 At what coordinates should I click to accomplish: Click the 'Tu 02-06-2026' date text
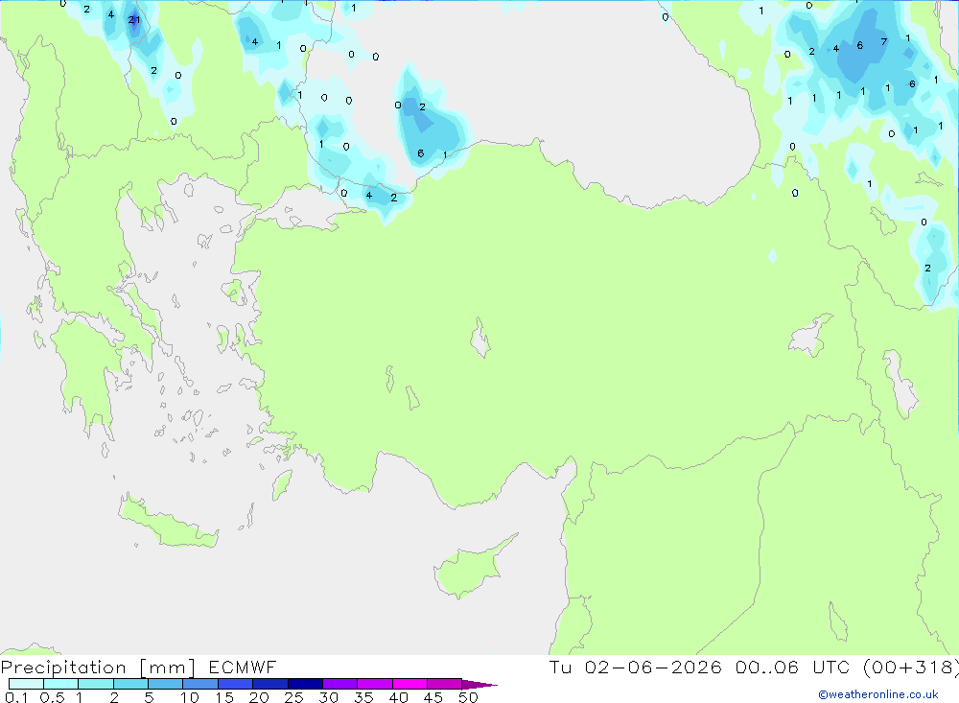tap(636, 668)
